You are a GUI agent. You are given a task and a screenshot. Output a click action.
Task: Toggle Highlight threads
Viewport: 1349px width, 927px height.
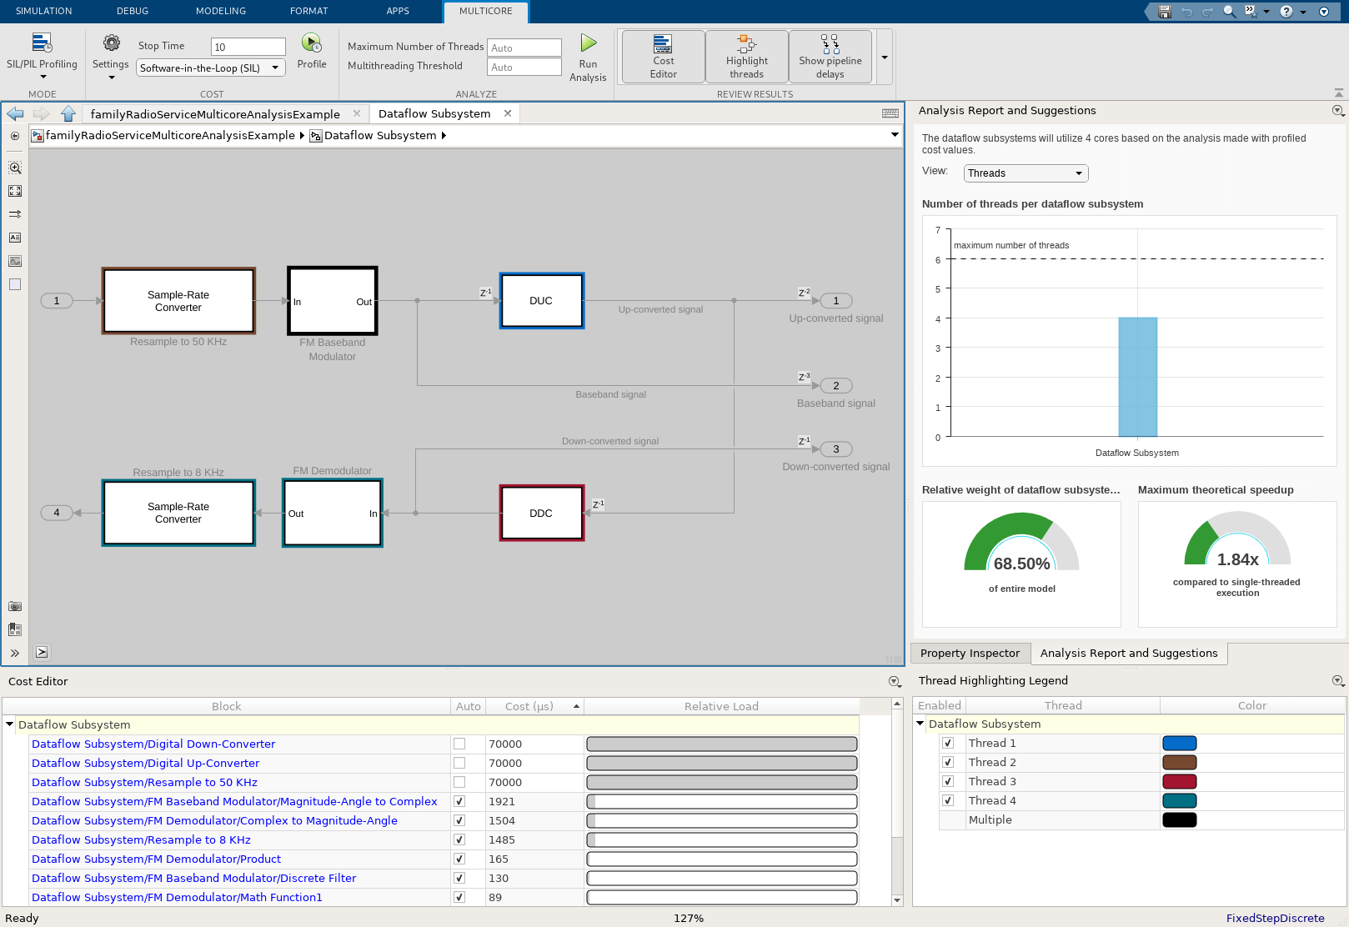pyautogui.click(x=747, y=57)
